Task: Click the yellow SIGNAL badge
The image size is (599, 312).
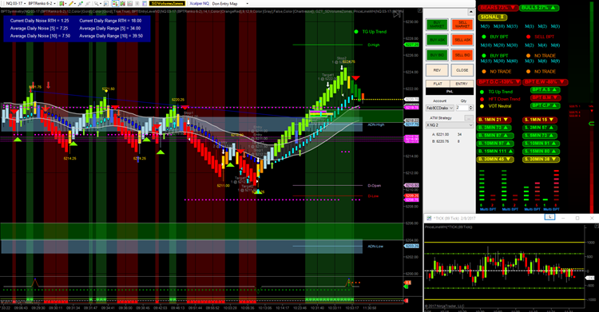Action: coord(493,18)
